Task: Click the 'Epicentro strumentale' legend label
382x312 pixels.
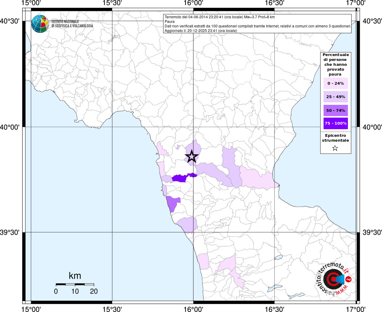Action: 335,138
